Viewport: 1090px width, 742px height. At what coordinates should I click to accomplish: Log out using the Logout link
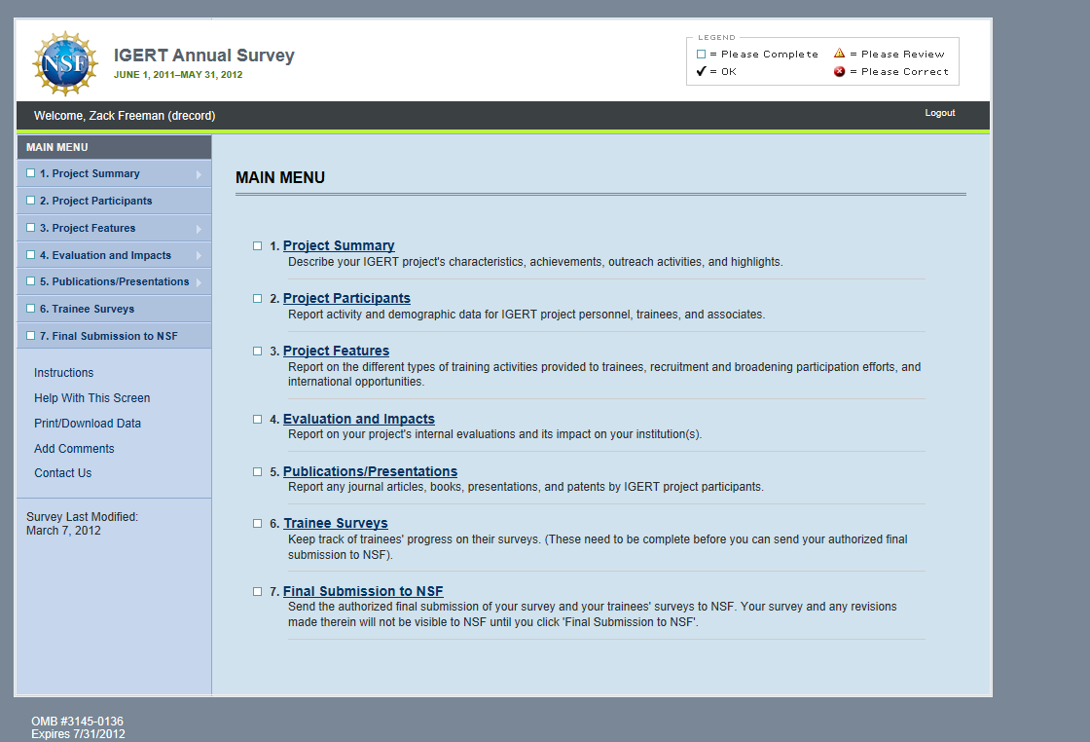tap(939, 113)
